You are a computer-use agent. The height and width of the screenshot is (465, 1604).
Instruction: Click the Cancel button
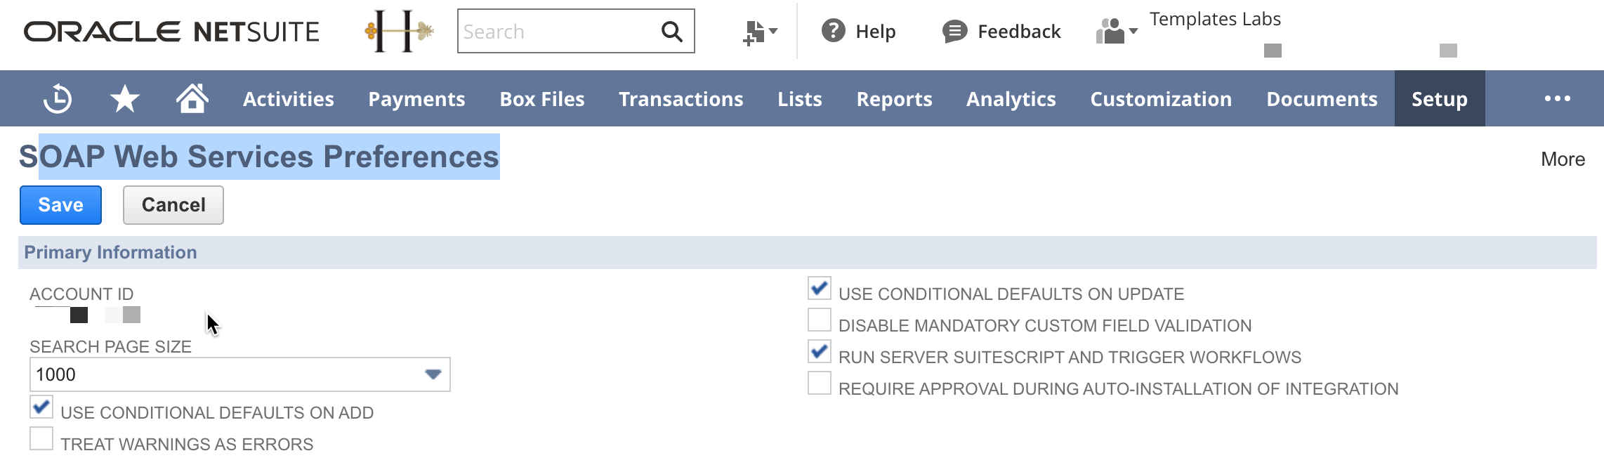[x=173, y=205]
